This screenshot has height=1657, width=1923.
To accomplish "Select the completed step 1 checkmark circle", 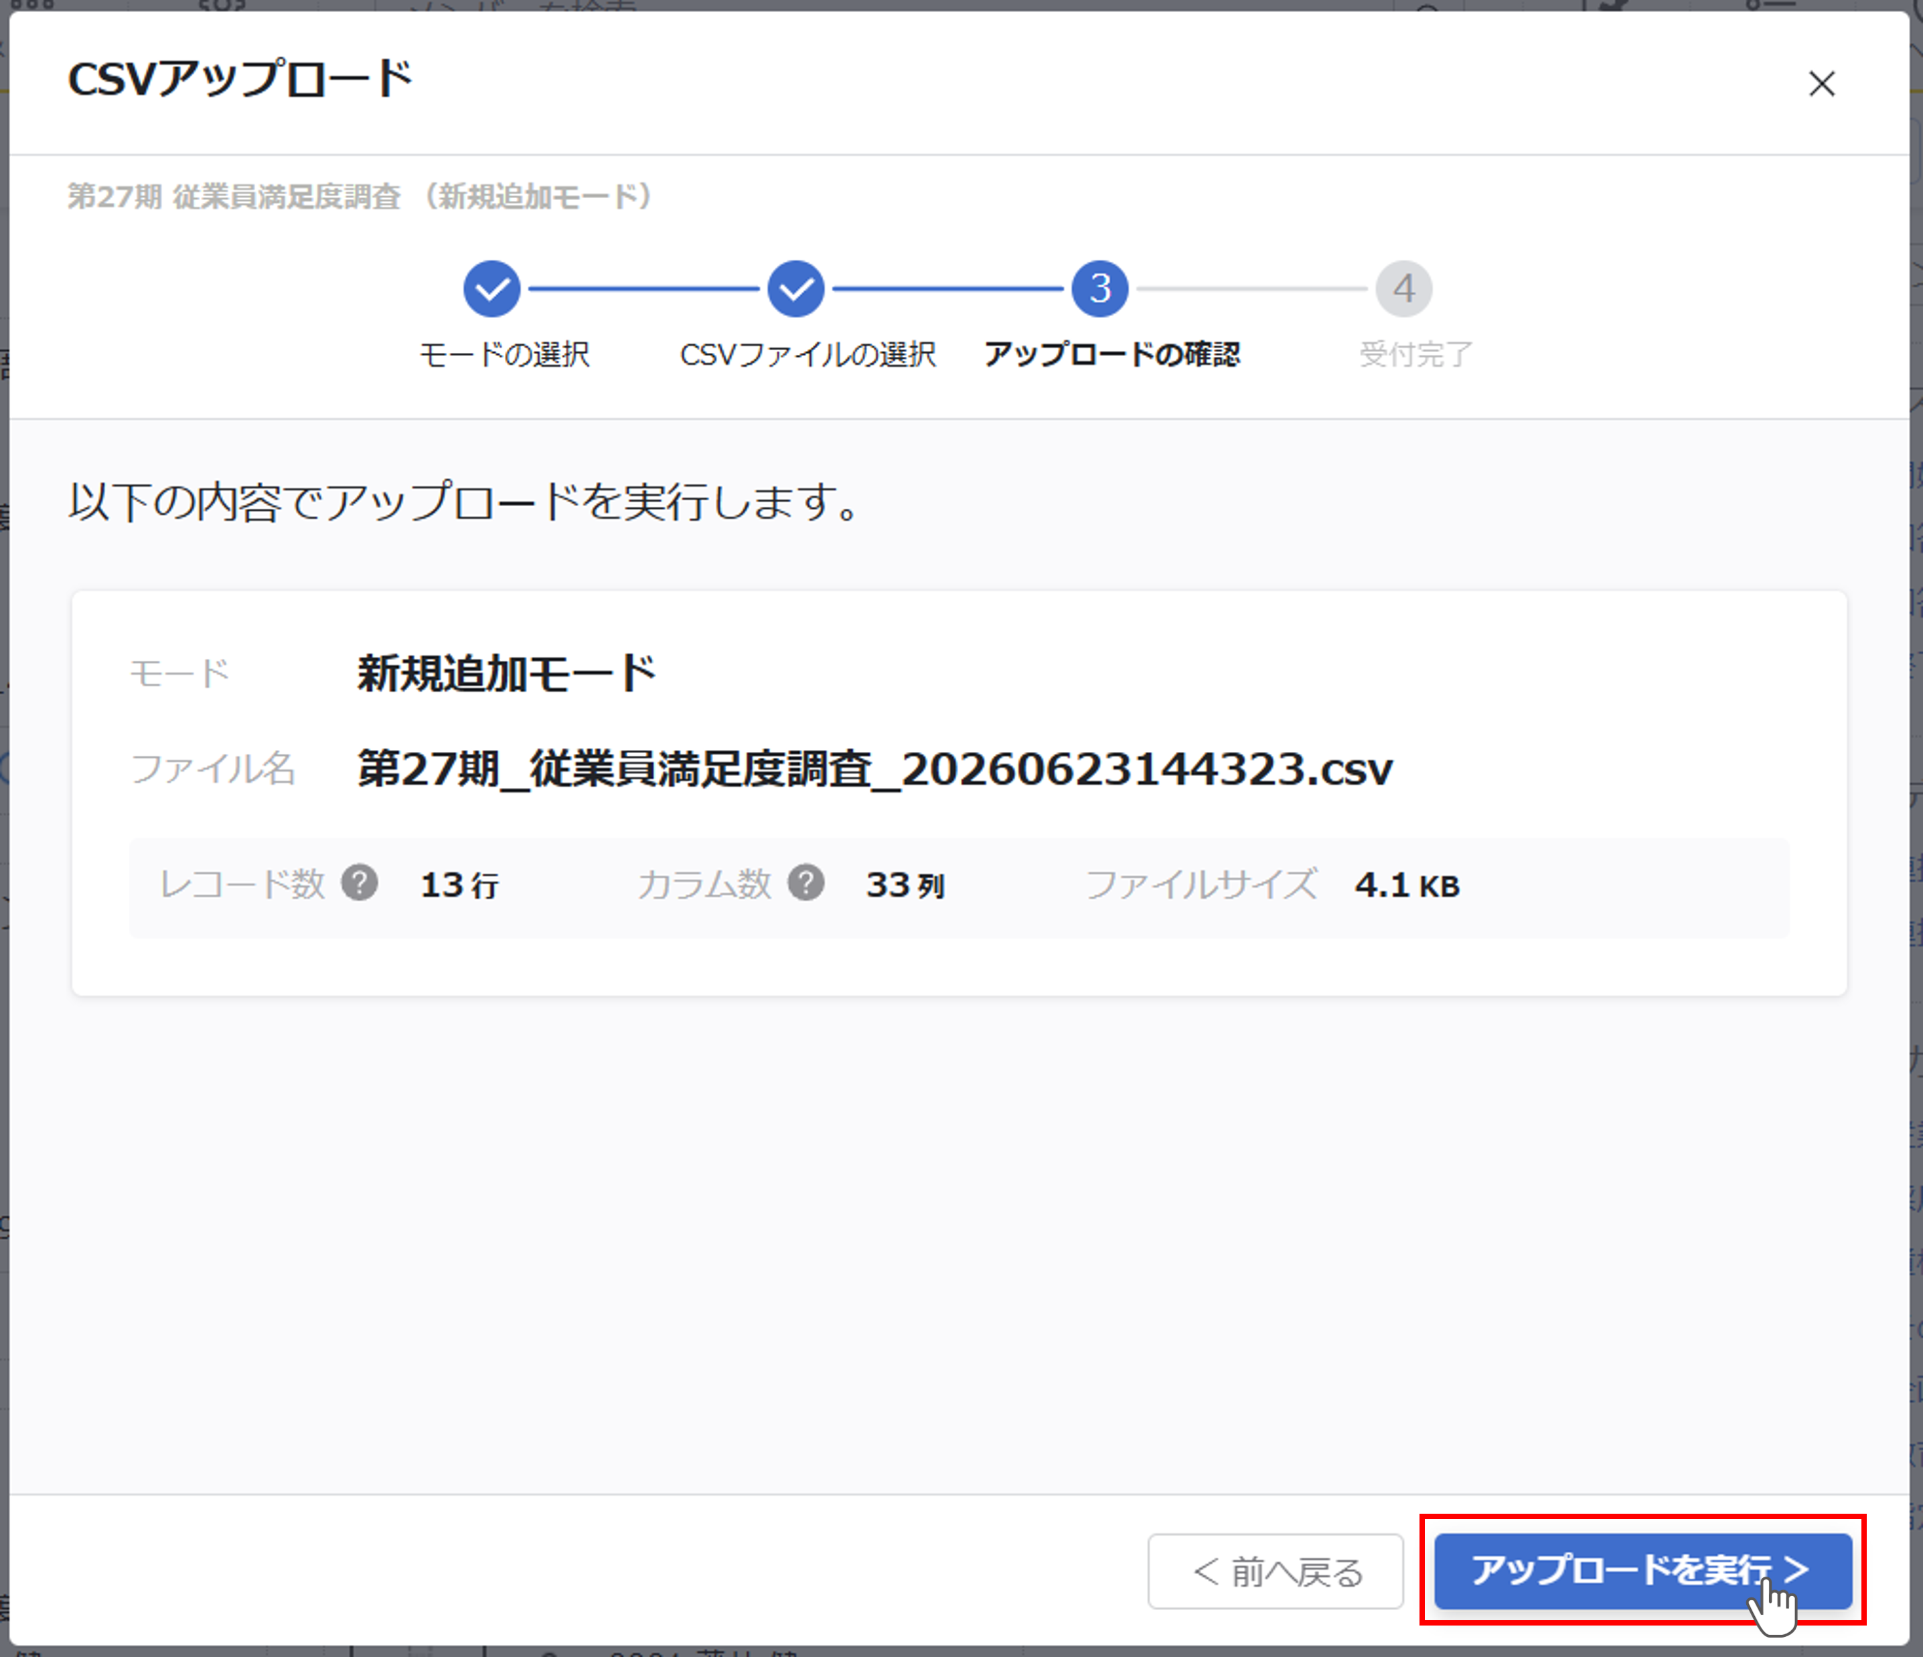I will pos(492,289).
